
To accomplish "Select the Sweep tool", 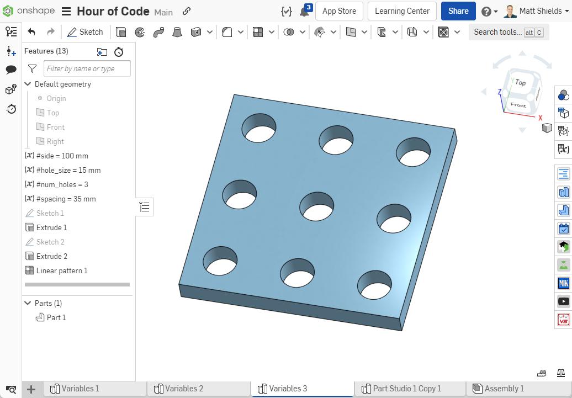I will [158, 32].
